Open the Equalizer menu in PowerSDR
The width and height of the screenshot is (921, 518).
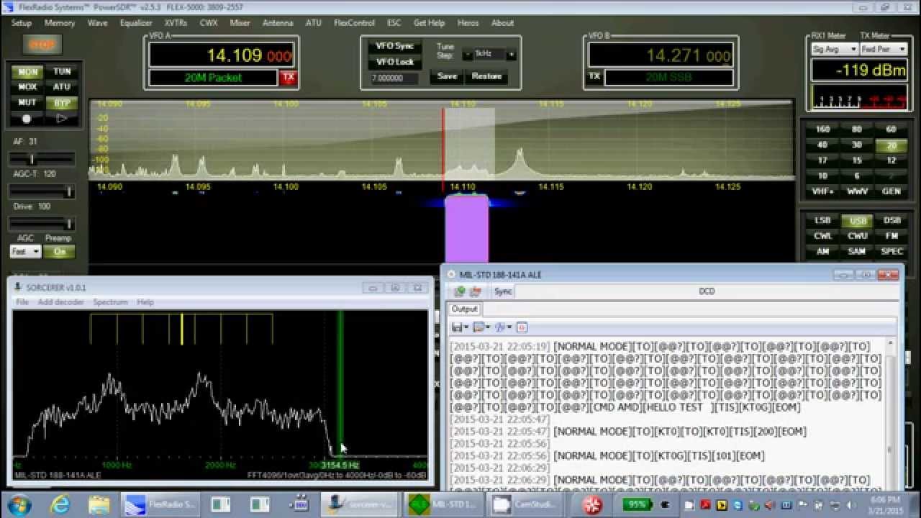click(136, 23)
